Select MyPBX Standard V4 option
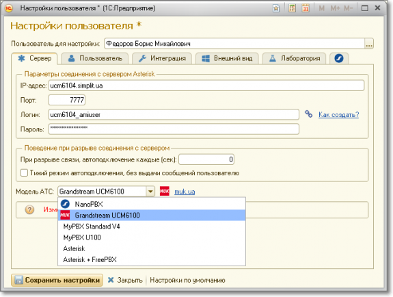The image size is (393, 297). pos(152,227)
